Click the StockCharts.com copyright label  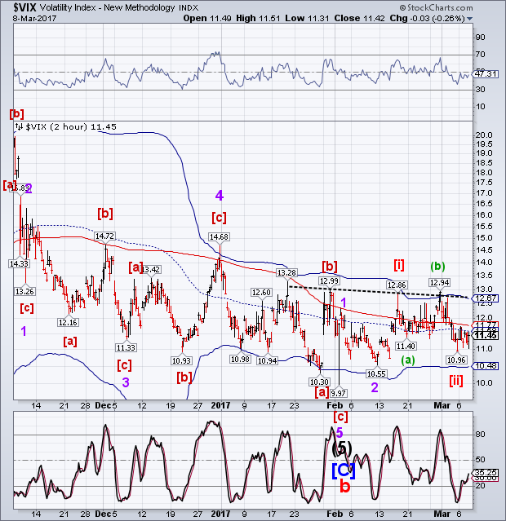(436, 7)
